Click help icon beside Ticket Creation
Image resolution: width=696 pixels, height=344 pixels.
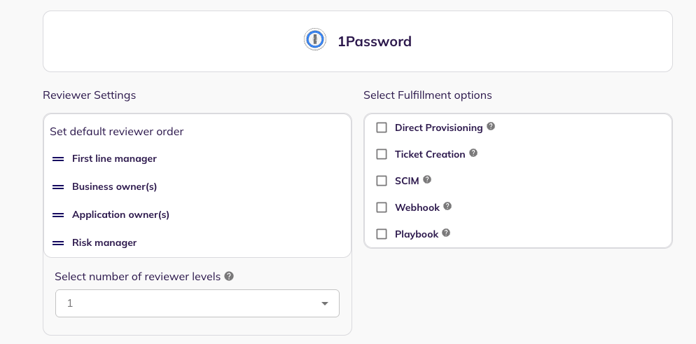473,153
